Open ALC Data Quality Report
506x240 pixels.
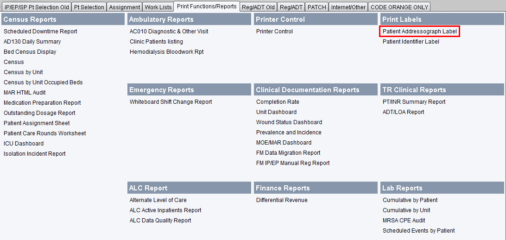[160, 221]
